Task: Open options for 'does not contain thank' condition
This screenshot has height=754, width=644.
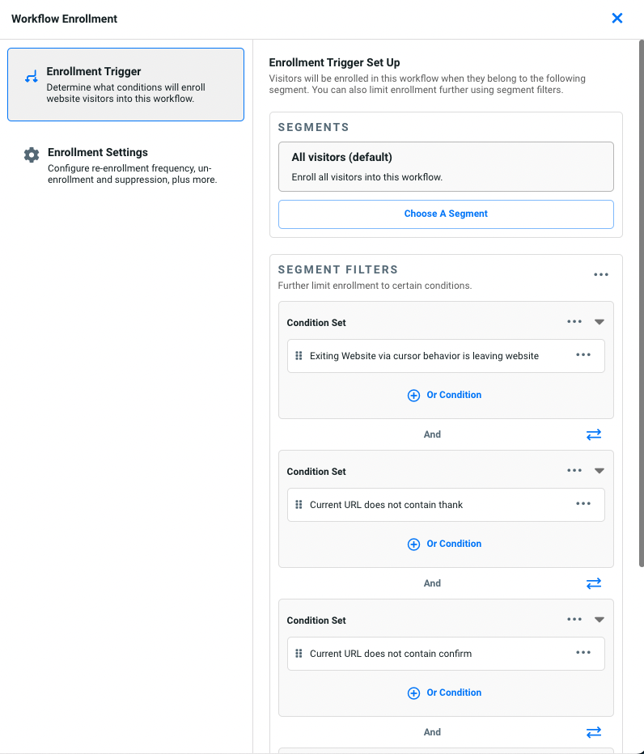Action: 583,504
